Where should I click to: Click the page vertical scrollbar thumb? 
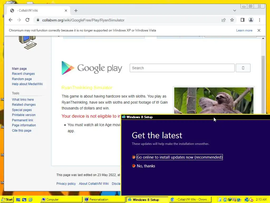(263, 85)
